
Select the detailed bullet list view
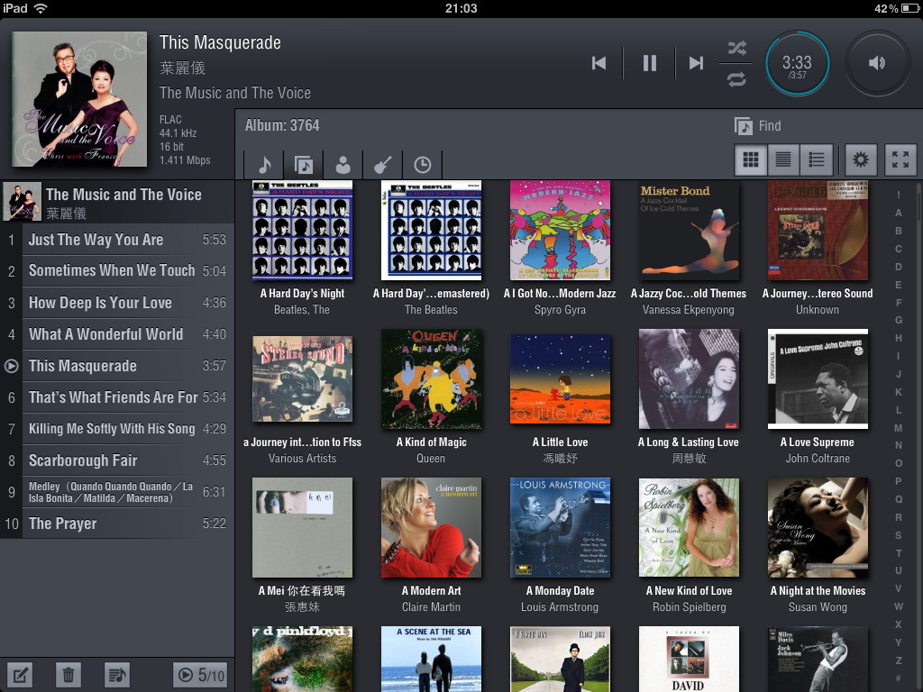[817, 159]
